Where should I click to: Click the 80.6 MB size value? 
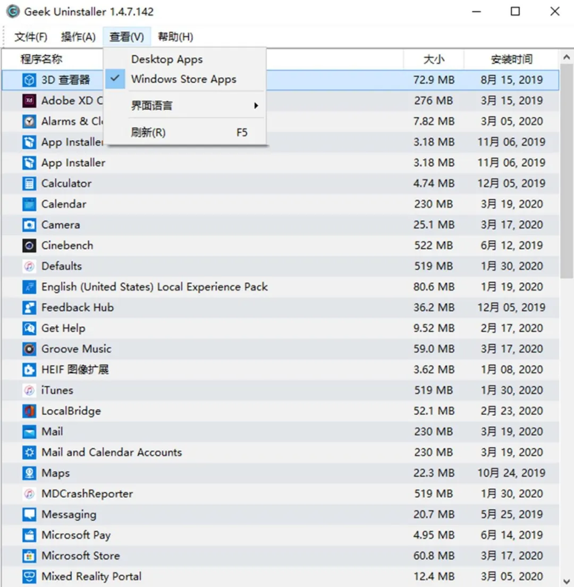pos(434,287)
